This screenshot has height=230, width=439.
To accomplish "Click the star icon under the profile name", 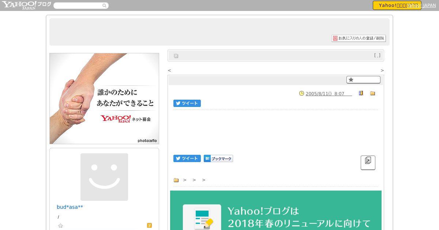I will coord(61,226).
